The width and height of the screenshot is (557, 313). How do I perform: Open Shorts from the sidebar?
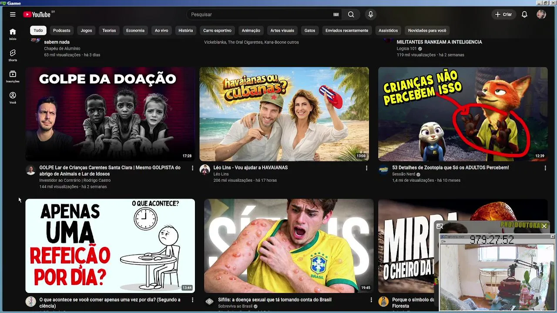click(13, 55)
